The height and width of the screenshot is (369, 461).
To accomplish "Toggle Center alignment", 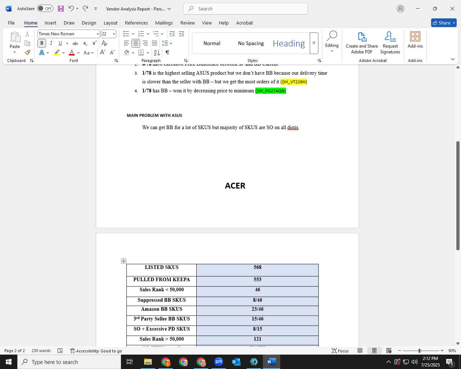I will pos(136,43).
